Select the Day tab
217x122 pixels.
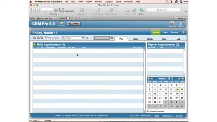121,39
